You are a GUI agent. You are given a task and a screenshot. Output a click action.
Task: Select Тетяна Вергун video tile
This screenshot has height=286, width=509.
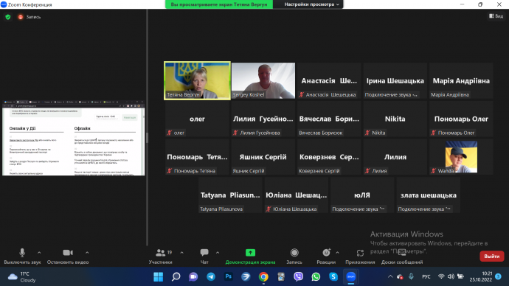[198, 81]
